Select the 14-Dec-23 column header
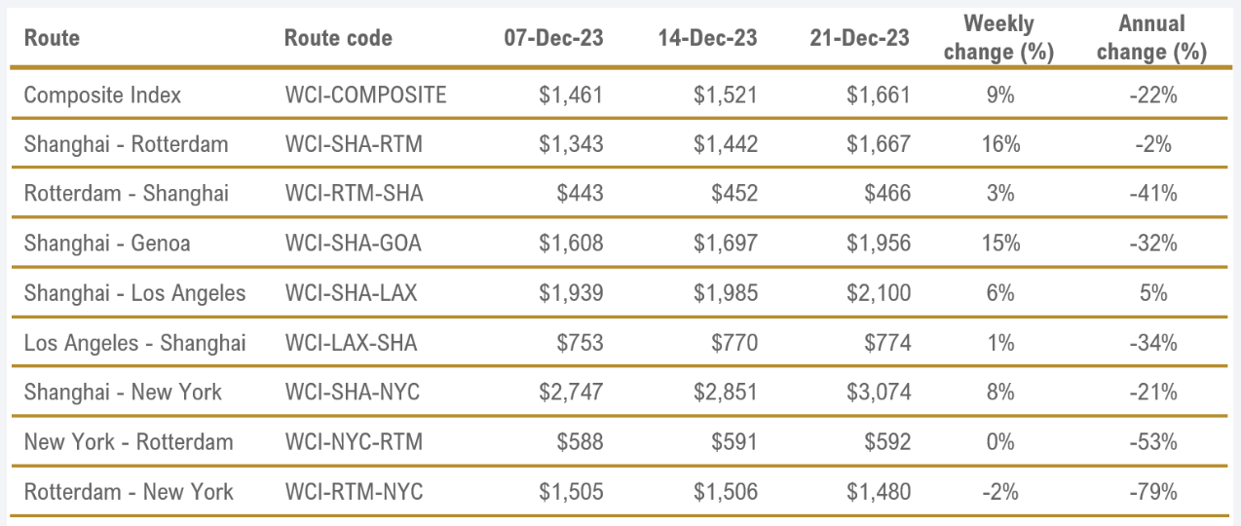Viewport: 1241px width, 526px height. click(x=707, y=38)
